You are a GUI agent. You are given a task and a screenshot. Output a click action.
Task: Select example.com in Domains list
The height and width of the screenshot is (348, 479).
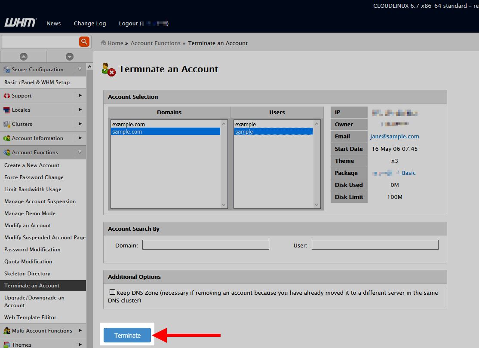(x=129, y=125)
